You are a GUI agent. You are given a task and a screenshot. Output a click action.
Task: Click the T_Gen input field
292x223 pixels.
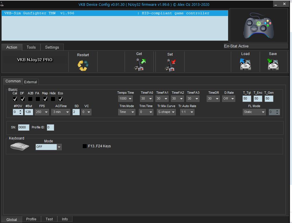click(269, 99)
